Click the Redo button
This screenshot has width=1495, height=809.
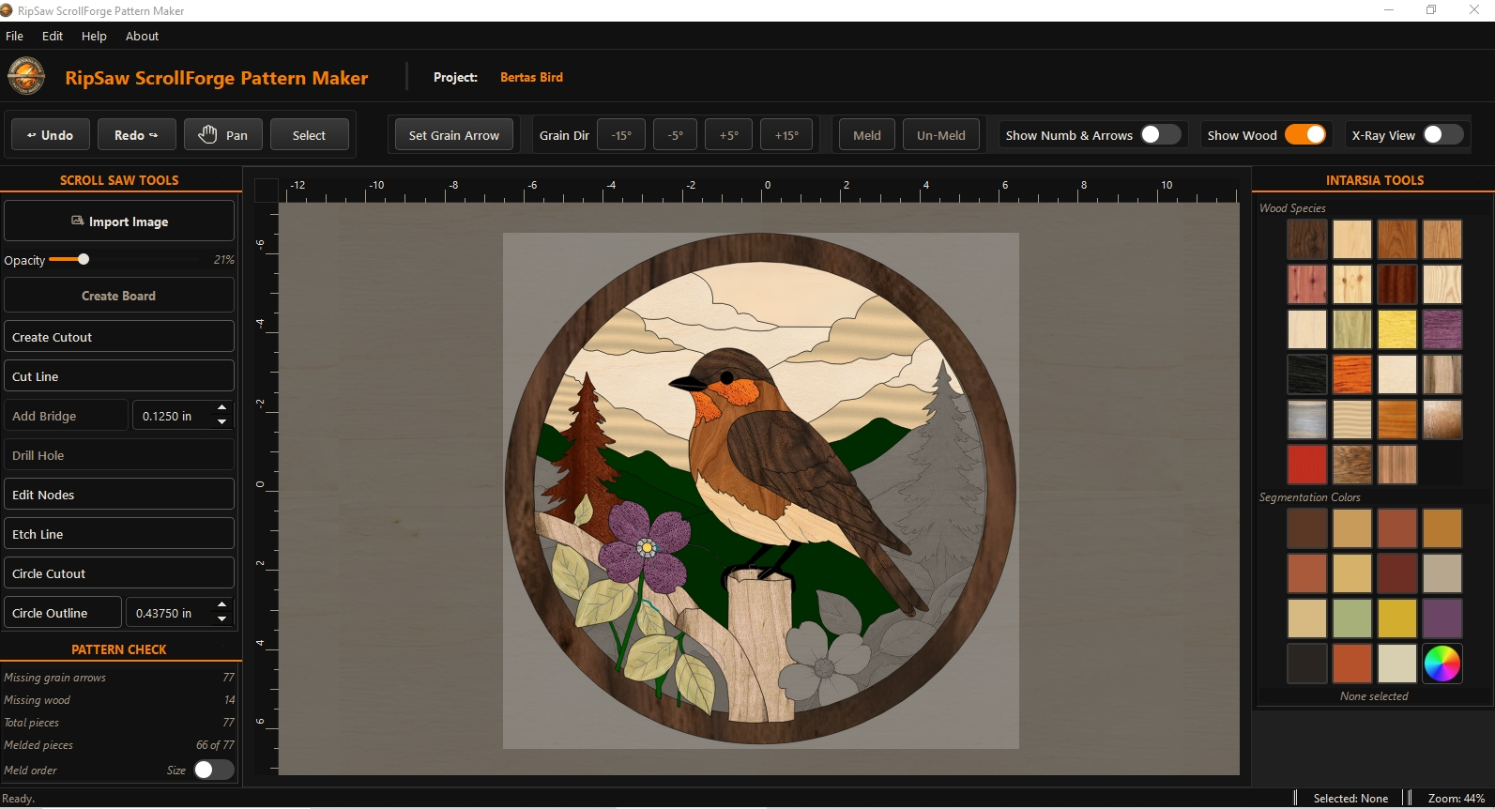click(137, 135)
